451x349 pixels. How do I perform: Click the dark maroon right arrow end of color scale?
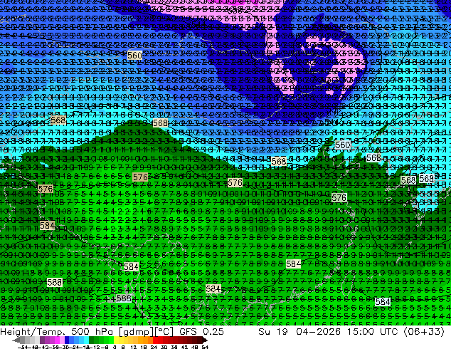tap(204, 340)
